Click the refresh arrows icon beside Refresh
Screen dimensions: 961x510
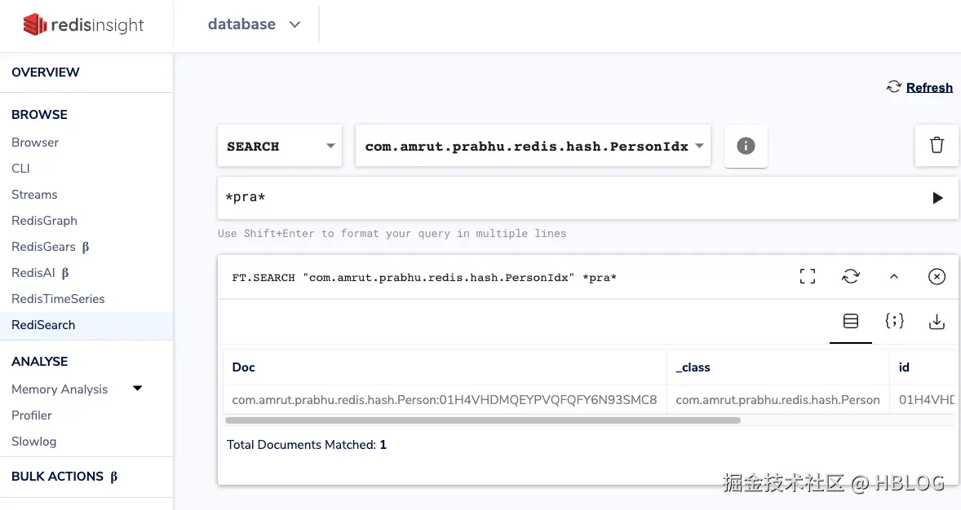893,87
